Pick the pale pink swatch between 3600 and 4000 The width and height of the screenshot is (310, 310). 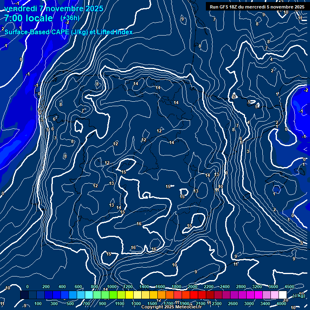point(274,295)
